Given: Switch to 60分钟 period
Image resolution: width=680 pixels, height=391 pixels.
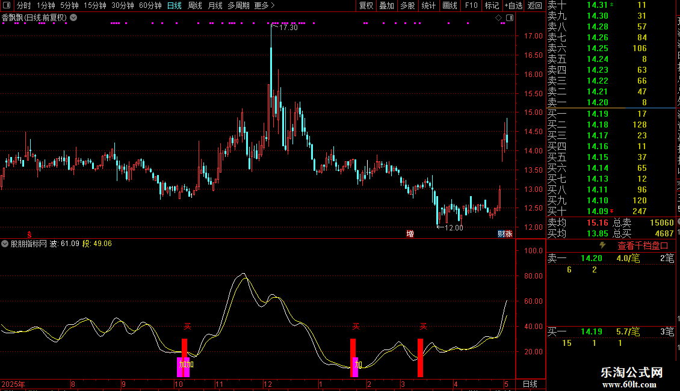Looking at the screenshot, I should pyautogui.click(x=150, y=5).
